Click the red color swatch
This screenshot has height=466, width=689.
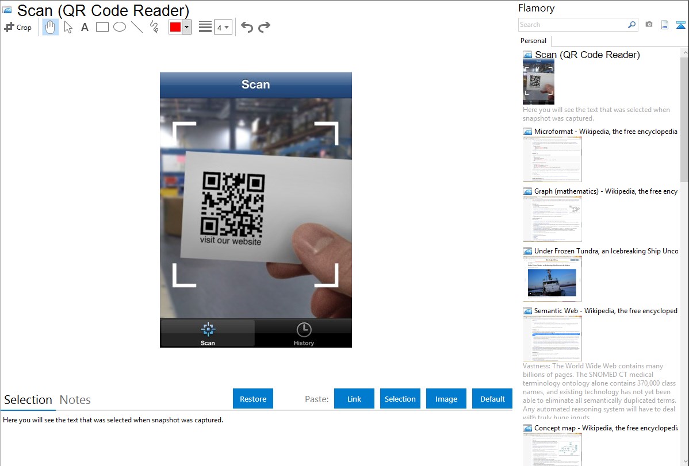pyautogui.click(x=175, y=27)
